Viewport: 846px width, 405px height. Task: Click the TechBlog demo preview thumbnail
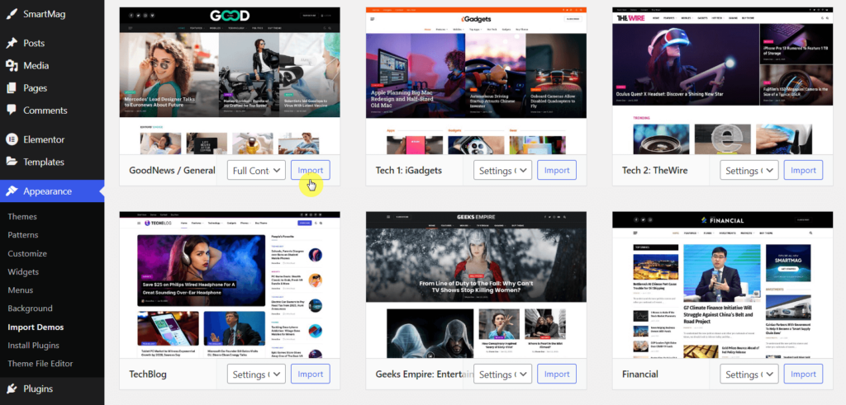[x=230, y=285]
